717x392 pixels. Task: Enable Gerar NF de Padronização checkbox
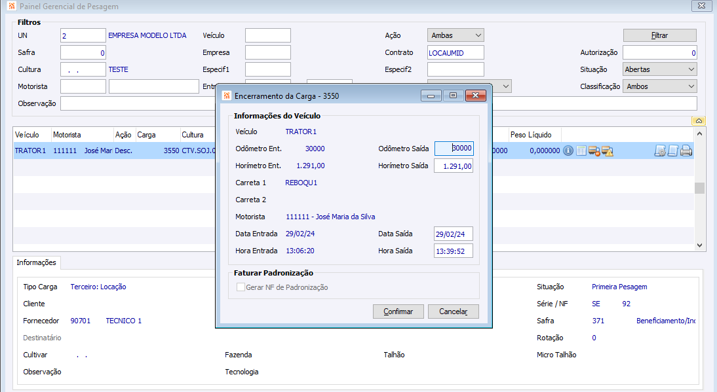241,287
